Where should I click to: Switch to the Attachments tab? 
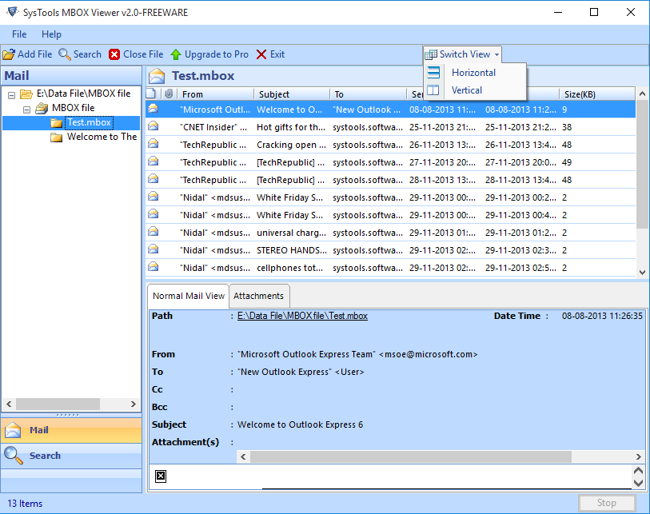259,296
